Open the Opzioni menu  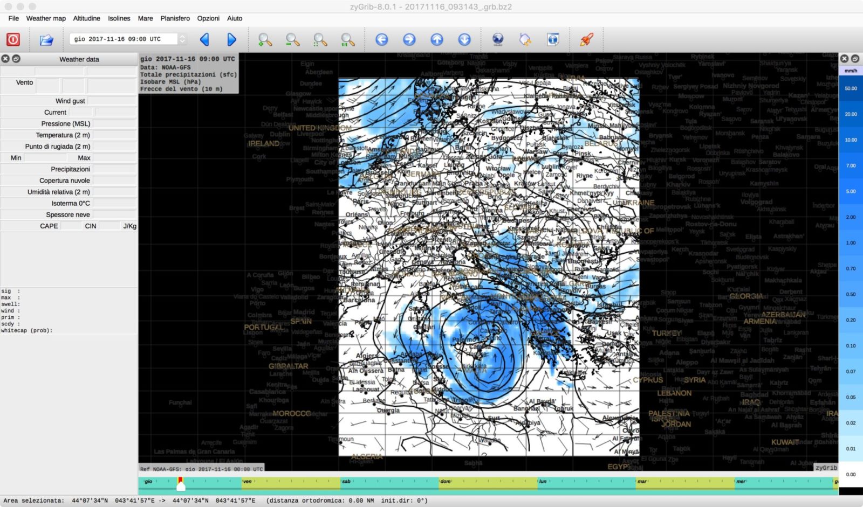pyautogui.click(x=208, y=18)
